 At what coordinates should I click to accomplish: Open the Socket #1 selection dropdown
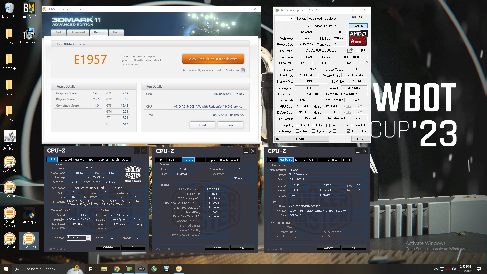point(79,238)
